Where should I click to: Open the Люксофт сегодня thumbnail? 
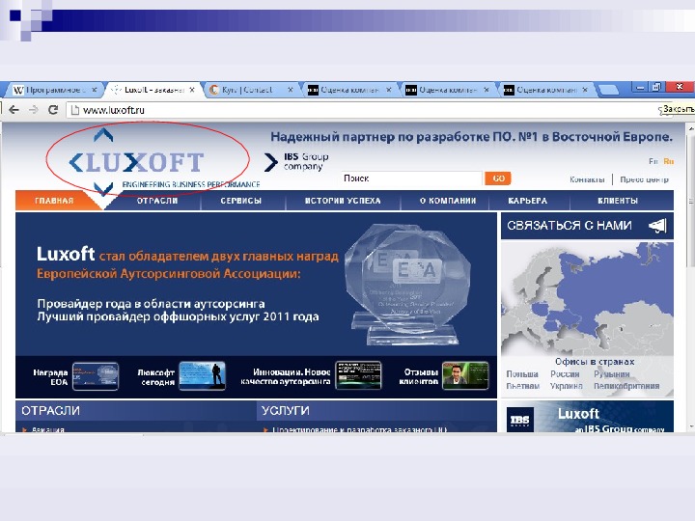pos(202,376)
